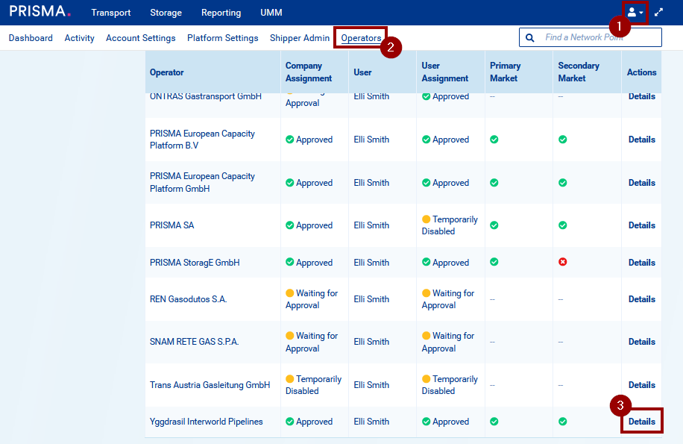Click the PRISMA logo
The image size is (683, 444).
pos(40,12)
